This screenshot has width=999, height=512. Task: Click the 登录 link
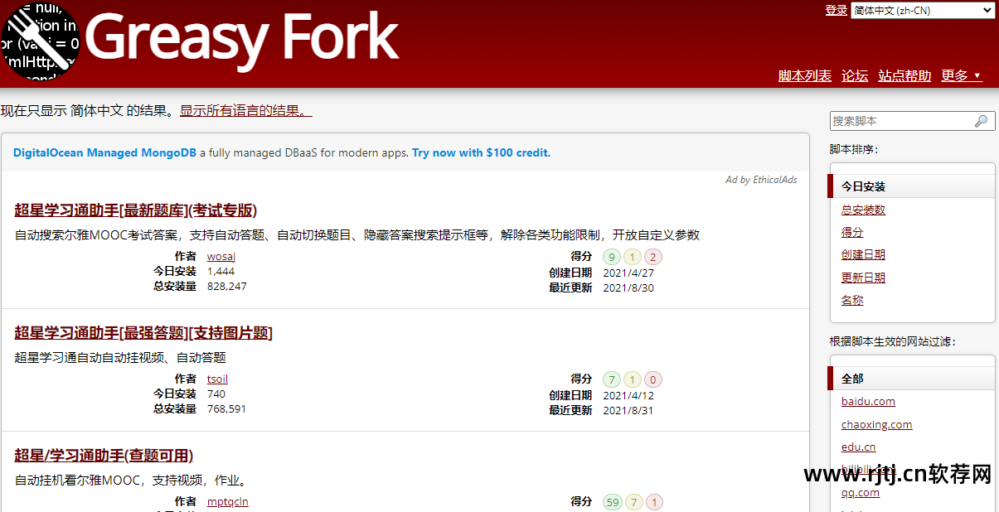(x=837, y=10)
